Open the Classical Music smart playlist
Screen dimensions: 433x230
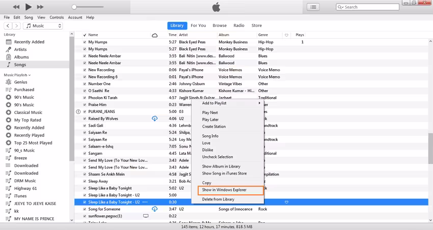(28, 112)
